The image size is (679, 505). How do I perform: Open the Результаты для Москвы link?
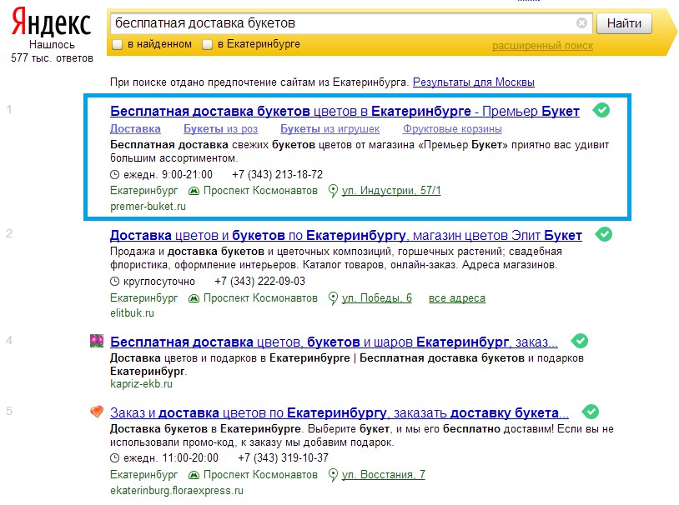click(x=474, y=82)
